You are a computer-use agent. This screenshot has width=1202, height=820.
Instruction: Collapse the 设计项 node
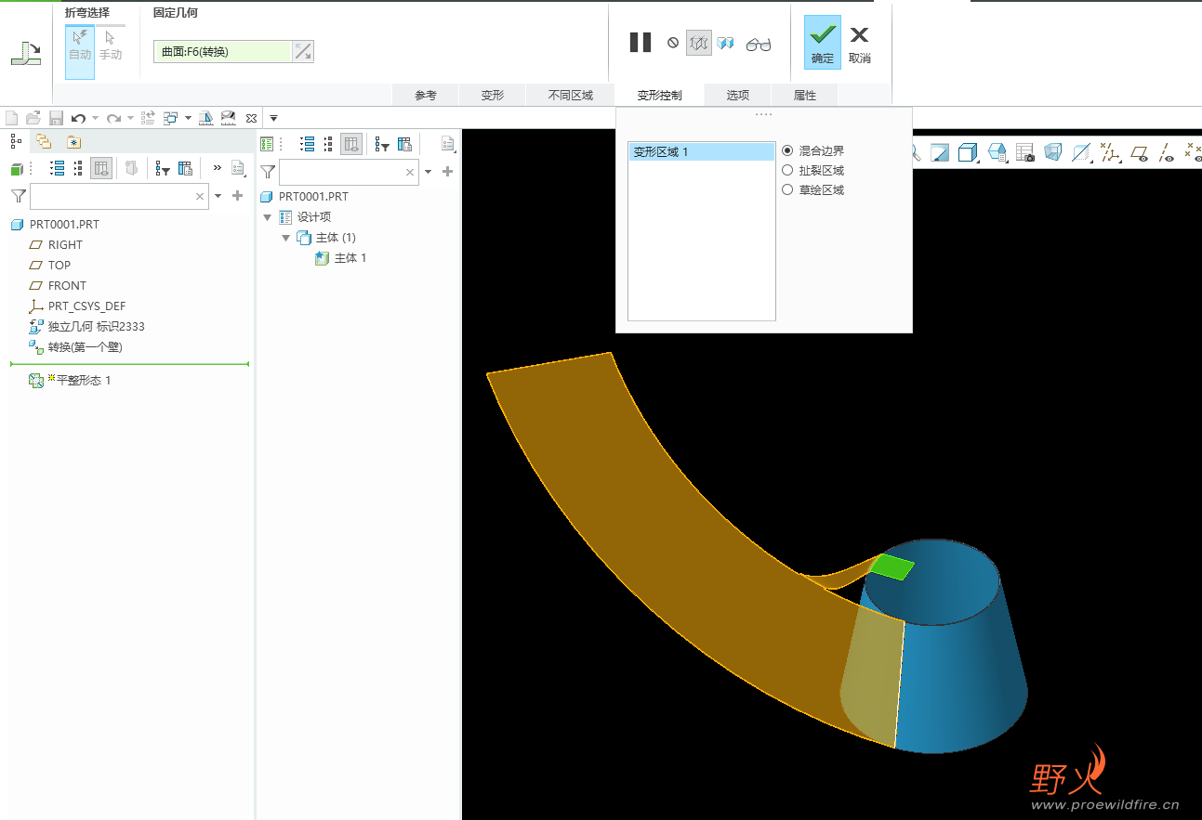click(x=268, y=217)
